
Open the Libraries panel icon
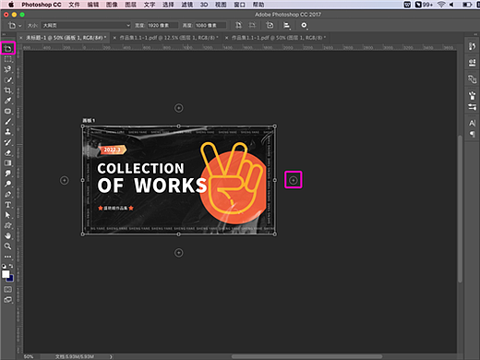point(472,79)
